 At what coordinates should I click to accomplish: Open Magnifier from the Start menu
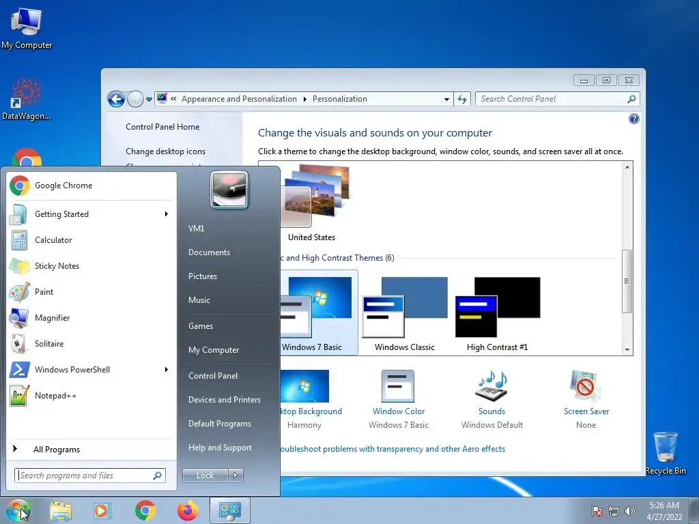[x=91, y=317]
